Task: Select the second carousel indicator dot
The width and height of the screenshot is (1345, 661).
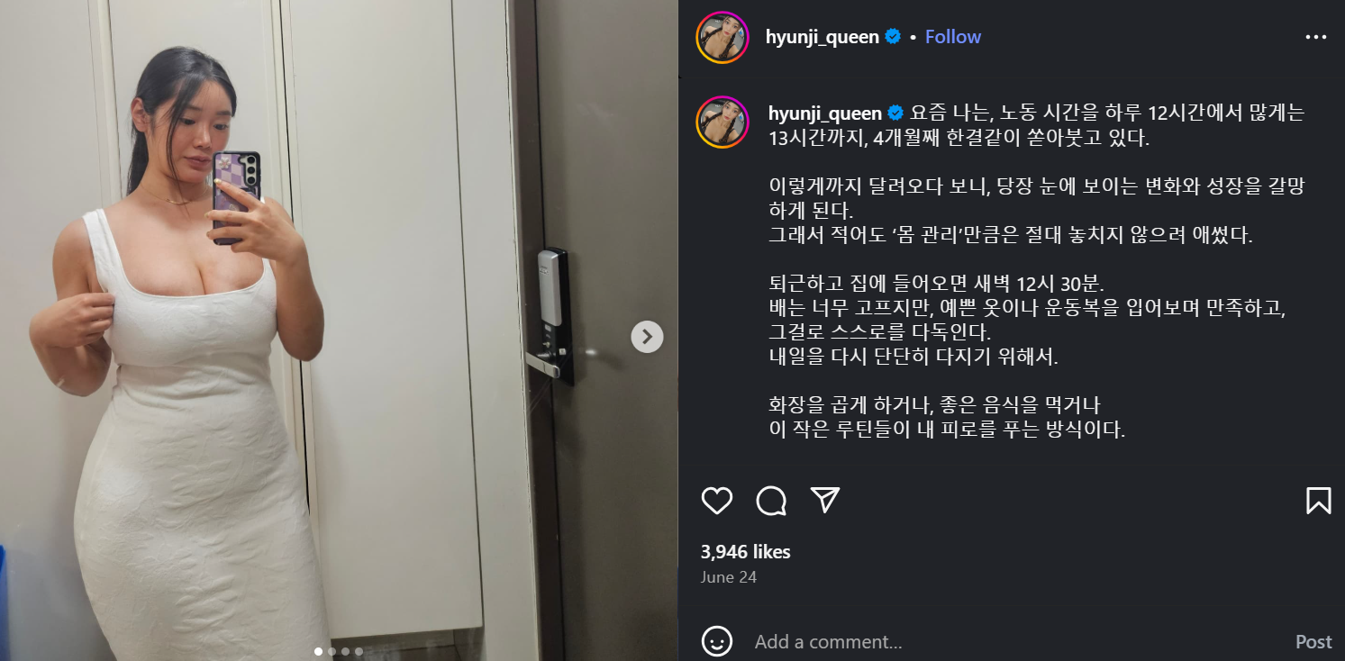Action: 332,651
